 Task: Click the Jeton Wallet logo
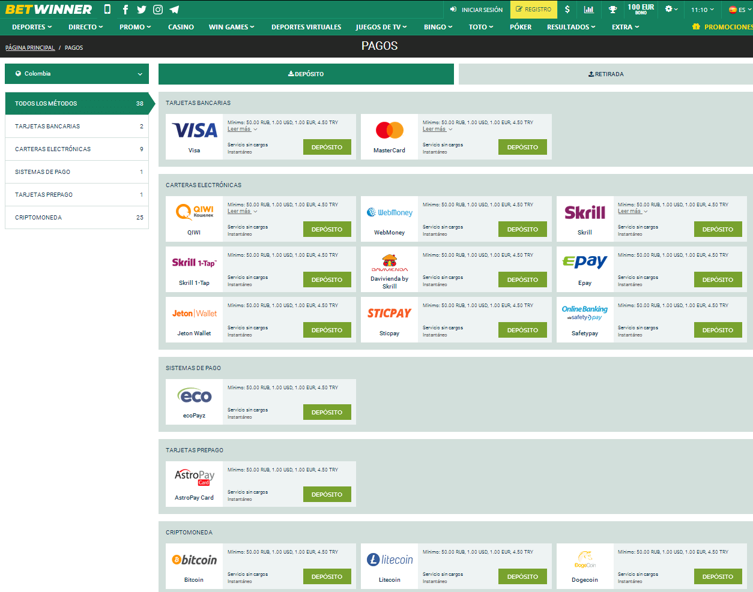[x=195, y=313]
